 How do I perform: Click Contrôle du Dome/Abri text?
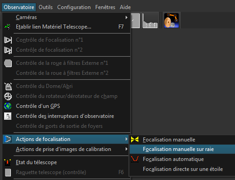(44, 86)
